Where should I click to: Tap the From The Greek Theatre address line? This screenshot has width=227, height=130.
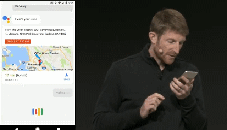point(35,30)
